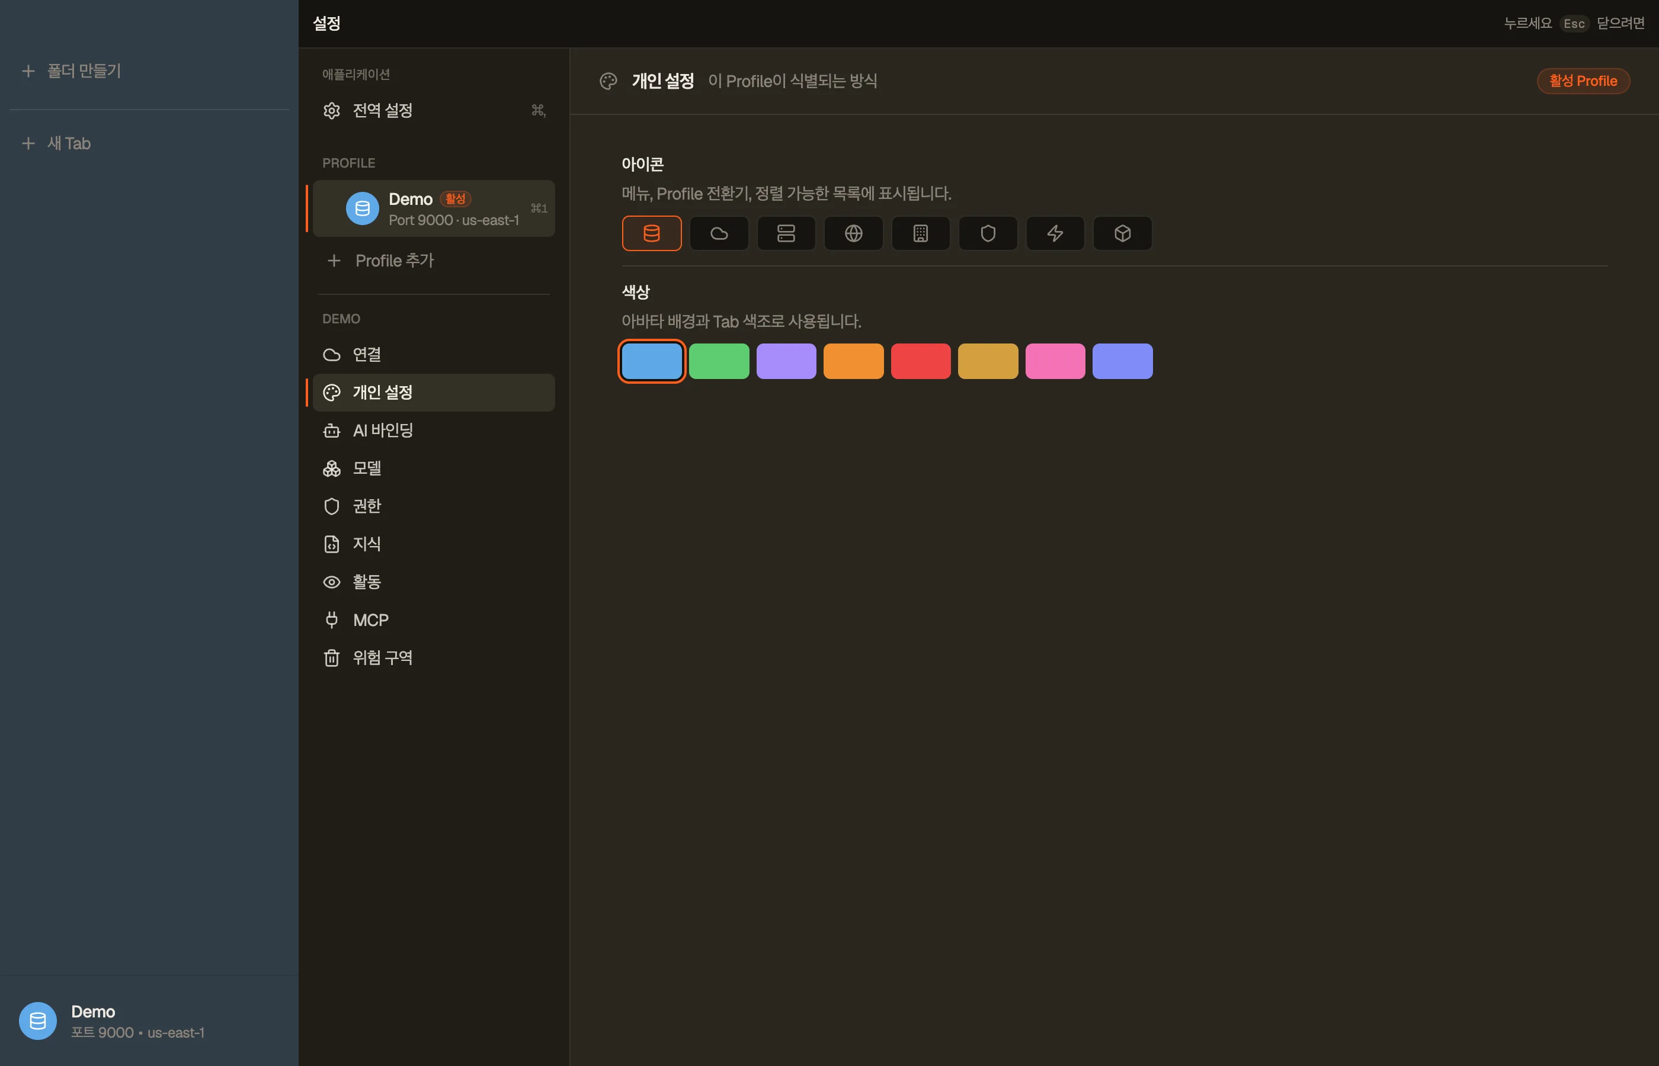The height and width of the screenshot is (1066, 1659).
Task: Pick the server rack icon option
Action: click(786, 233)
